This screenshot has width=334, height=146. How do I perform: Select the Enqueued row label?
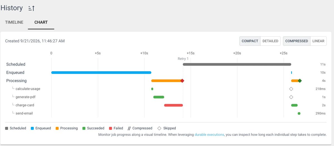tap(15, 73)
